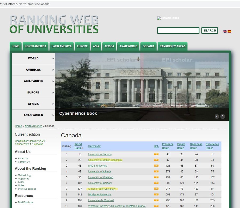Image resolution: width=240 pixels, height=208 pixels.
Task: Open the NORTH AMERICA tab
Action: [35, 46]
